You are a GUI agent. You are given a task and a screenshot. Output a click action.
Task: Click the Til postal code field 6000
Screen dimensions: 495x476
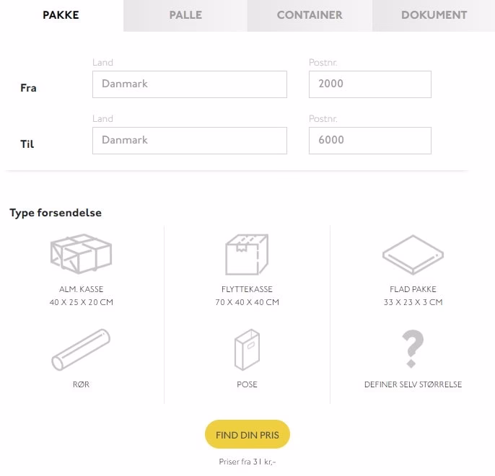click(369, 141)
